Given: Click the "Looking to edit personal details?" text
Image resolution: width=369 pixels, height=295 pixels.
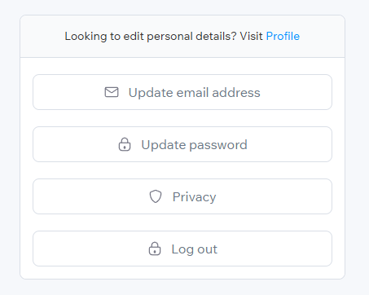Looking at the screenshot, I should click(151, 37).
